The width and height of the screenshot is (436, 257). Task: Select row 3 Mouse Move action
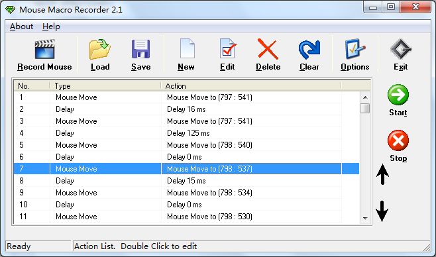click(186, 121)
